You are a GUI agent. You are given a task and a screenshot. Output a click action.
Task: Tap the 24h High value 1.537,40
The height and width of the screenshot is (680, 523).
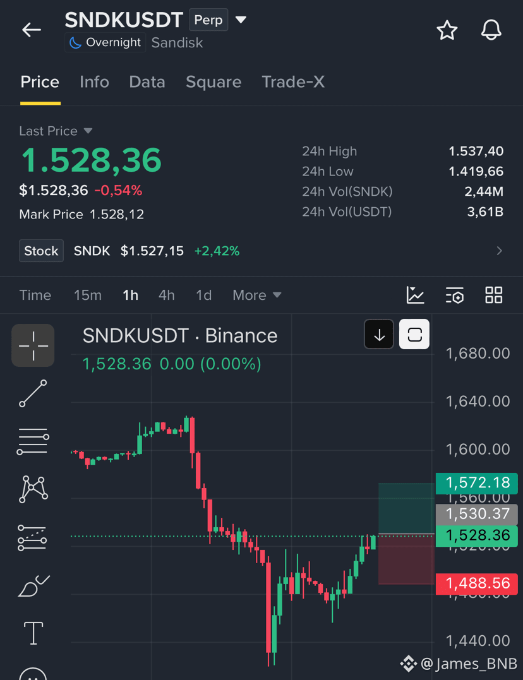click(476, 152)
